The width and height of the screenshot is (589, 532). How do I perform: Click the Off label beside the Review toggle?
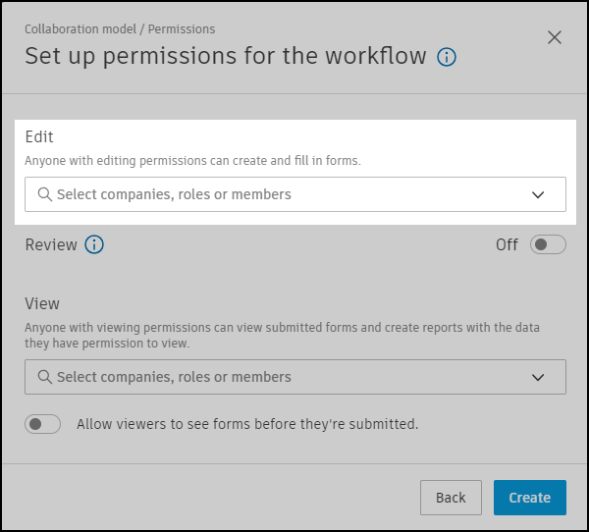pyautogui.click(x=507, y=244)
